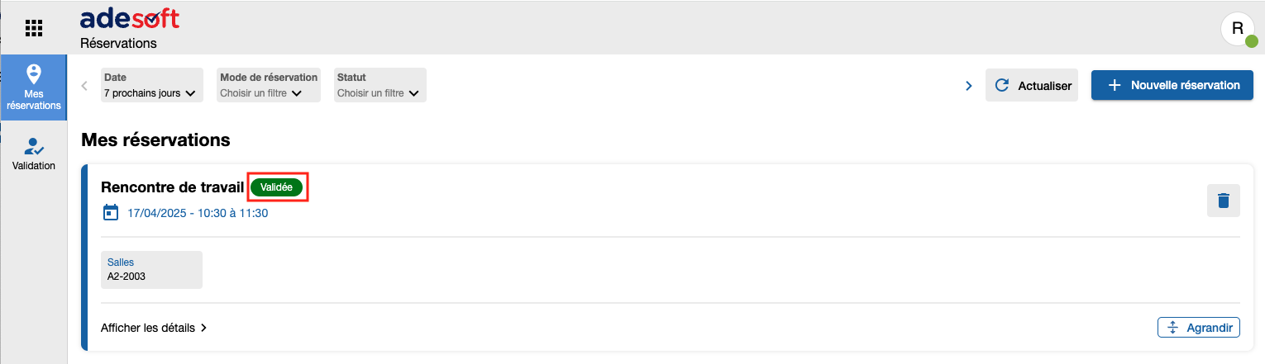Click the Actualiser refresh button
1265x364 pixels.
[x=1031, y=85]
